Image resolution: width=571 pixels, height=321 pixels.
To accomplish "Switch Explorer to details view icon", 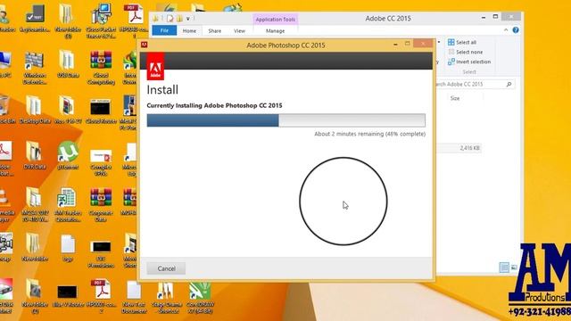I will [x=504, y=267].
